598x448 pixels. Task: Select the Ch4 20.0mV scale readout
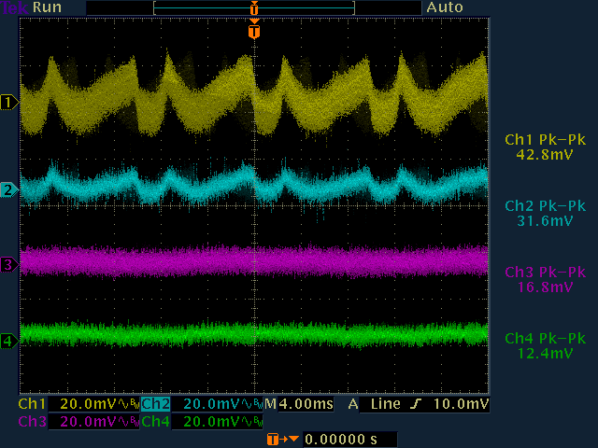[x=212, y=422]
